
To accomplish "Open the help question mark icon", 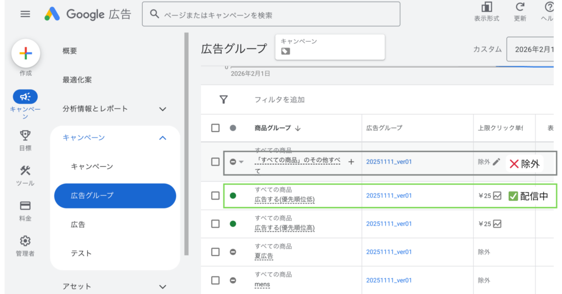I will 549,7.
